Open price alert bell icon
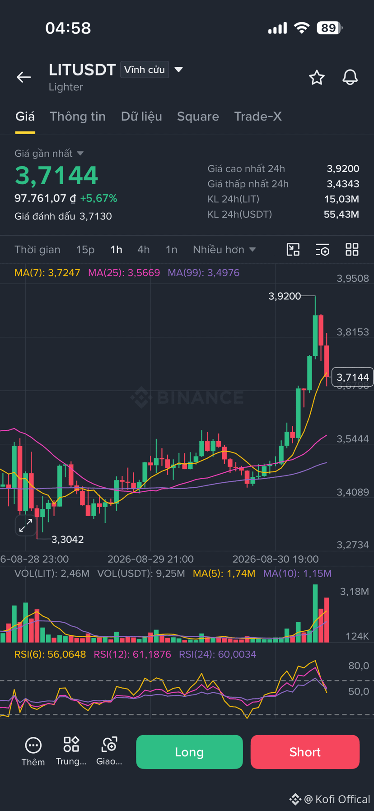This screenshot has height=811, width=374. click(350, 78)
